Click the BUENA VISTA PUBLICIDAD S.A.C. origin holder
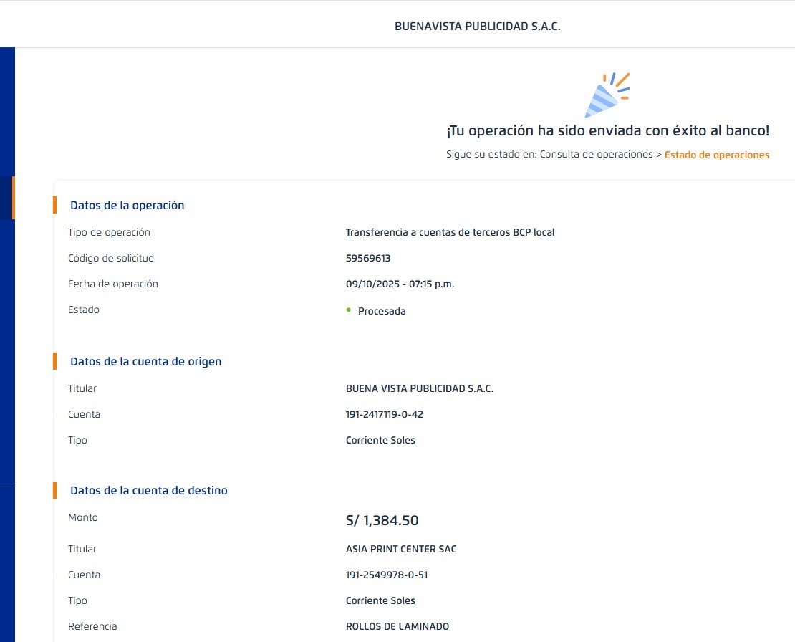795x642 pixels. (x=419, y=389)
